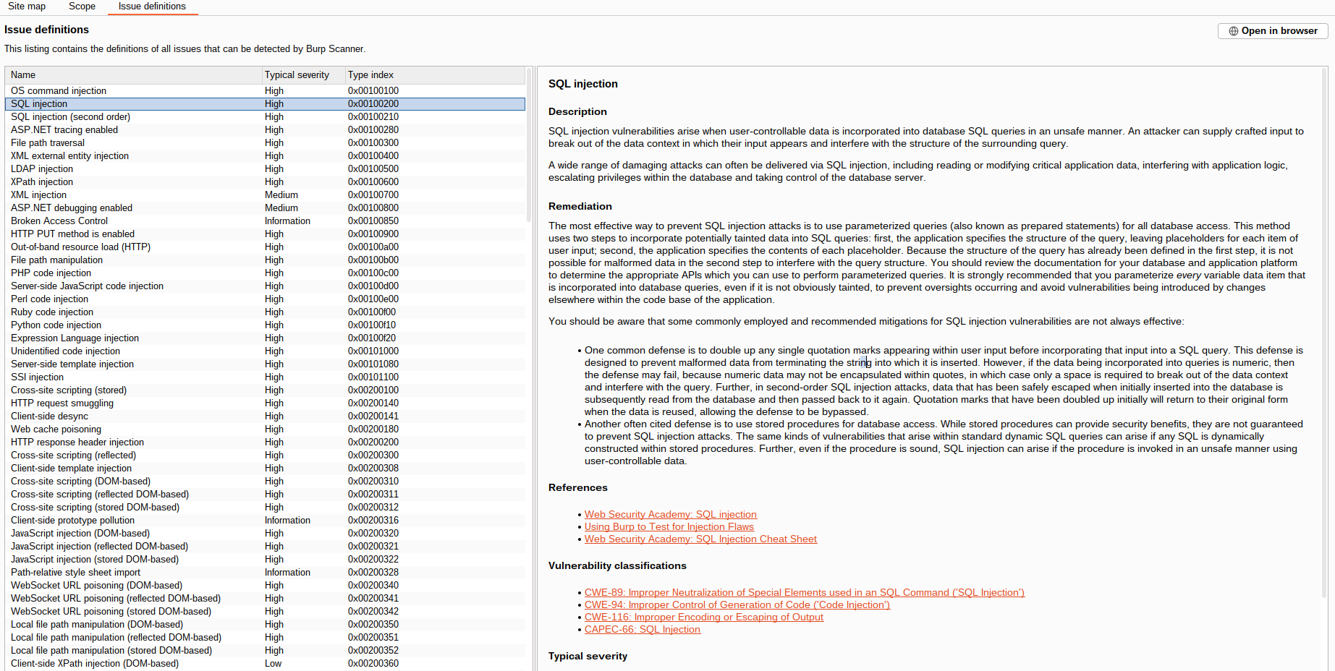Viewport: 1335px width, 671px height.
Task: Switch to the Scope tab
Action: [x=82, y=7]
